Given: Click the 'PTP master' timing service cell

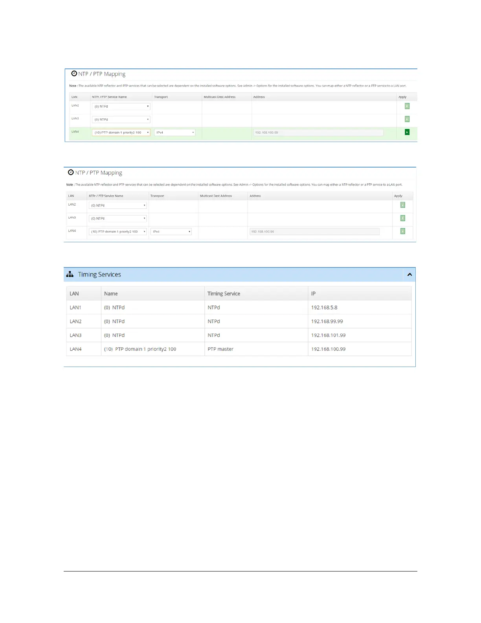Looking at the screenshot, I should point(220,349).
